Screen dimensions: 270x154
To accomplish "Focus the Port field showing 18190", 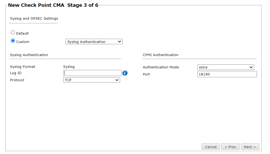I will [227, 74].
